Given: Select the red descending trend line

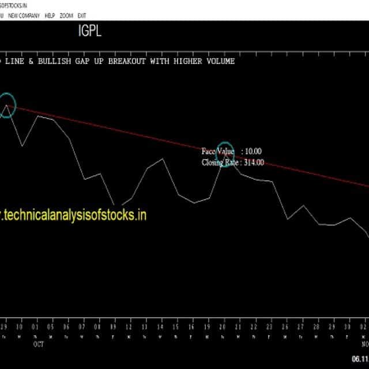Looking at the screenshot, I should tap(189, 146).
